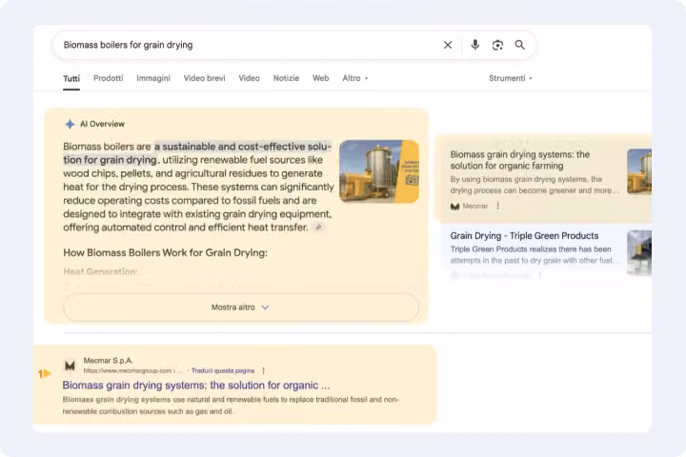Click the highlighted 'a sustainable and cost-effective solution' text

[x=198, y=153]
